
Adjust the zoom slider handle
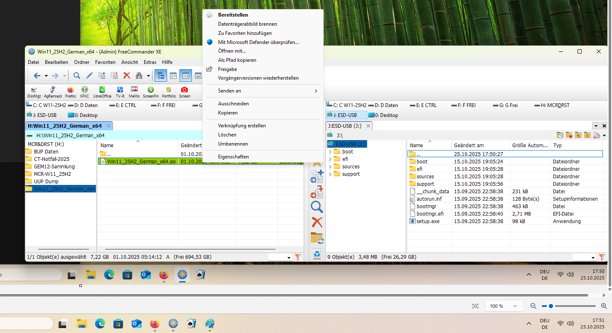tap(551, 306)
